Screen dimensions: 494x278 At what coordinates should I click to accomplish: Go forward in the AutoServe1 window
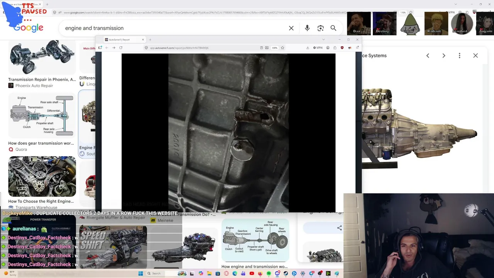click(x=114, y=48)
